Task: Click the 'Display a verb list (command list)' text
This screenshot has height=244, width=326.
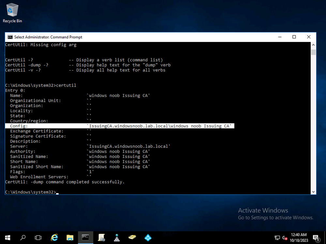Action: [120, 60]
